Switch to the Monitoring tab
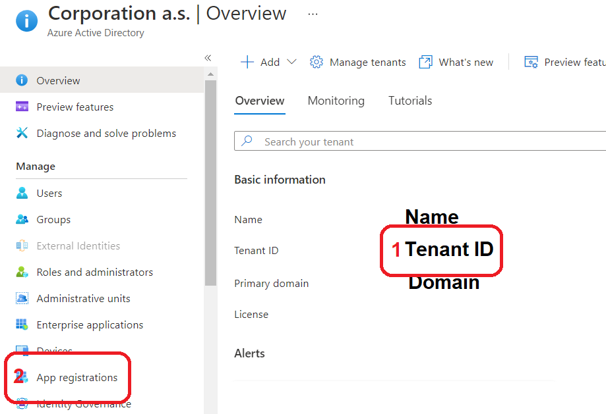This screenshot has width=606, height=414. tap(336, 101)
